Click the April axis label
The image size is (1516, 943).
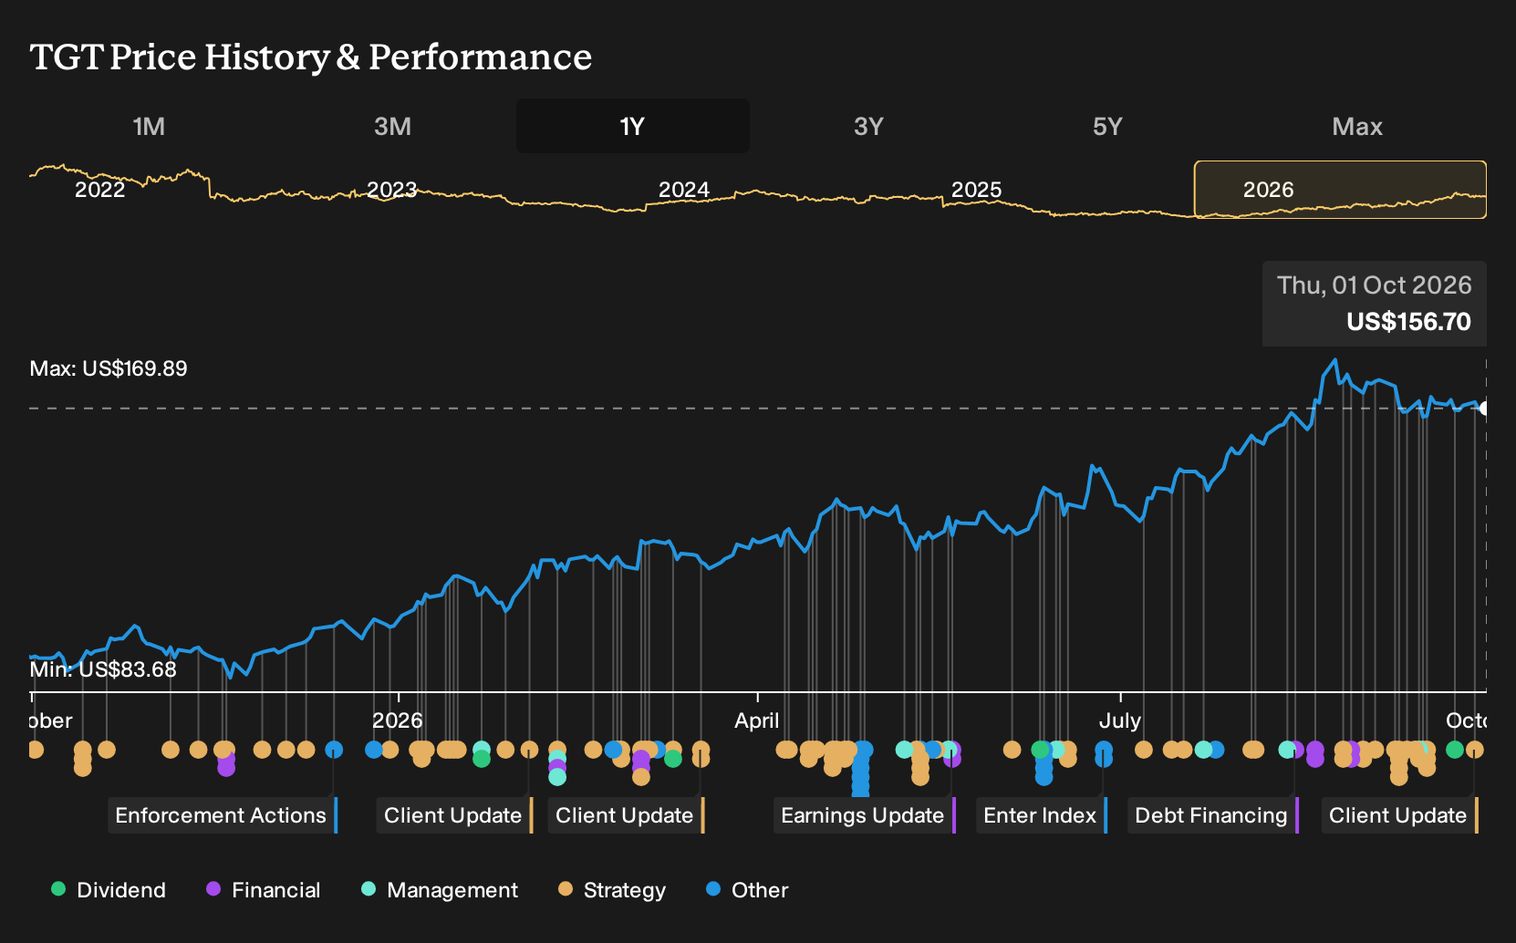coord(757,720)
